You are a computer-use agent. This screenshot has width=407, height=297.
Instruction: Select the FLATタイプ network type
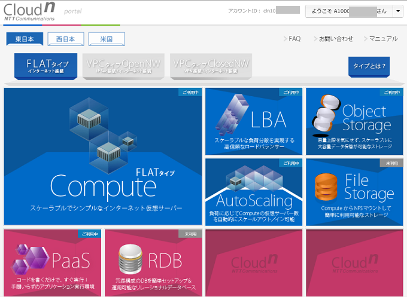pos(47,66)
